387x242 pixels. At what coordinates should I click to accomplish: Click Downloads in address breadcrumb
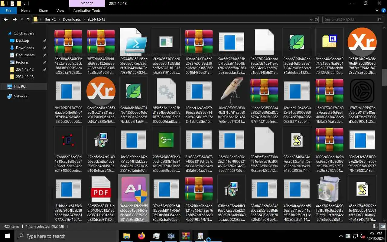72,19
